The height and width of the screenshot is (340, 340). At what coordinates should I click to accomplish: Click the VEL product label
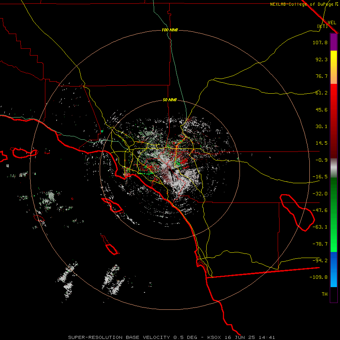[332, 23]
